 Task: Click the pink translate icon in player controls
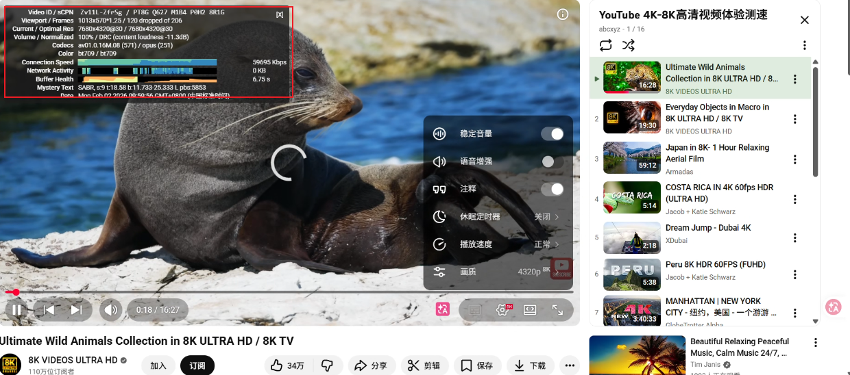pos(443,310)
